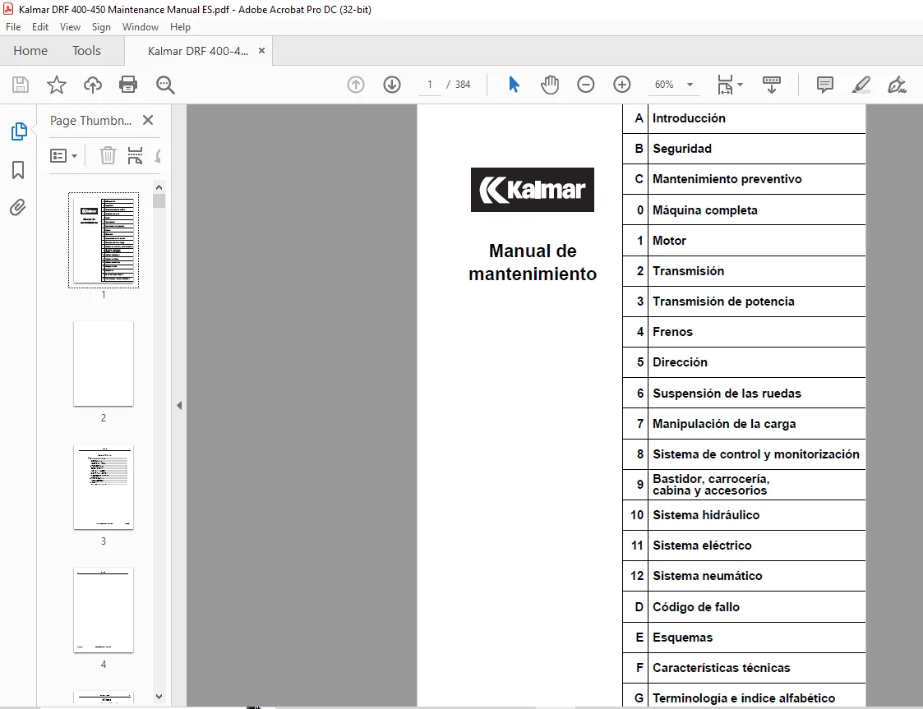
Task: Add the document to starred favorites
Action: [57, 85]
